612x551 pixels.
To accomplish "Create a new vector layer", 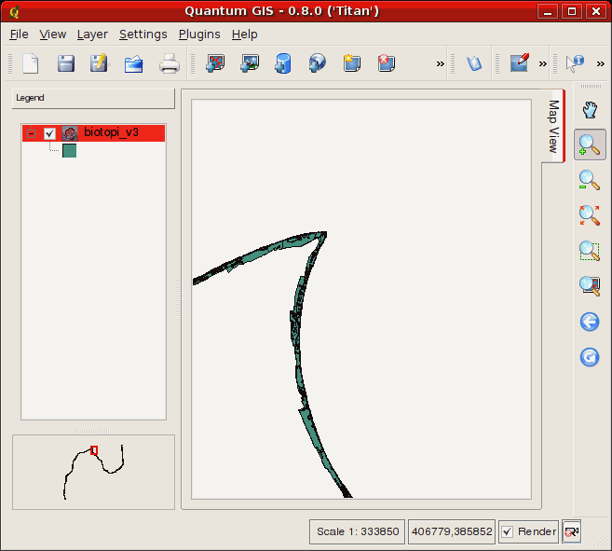I will pos(352,63).
